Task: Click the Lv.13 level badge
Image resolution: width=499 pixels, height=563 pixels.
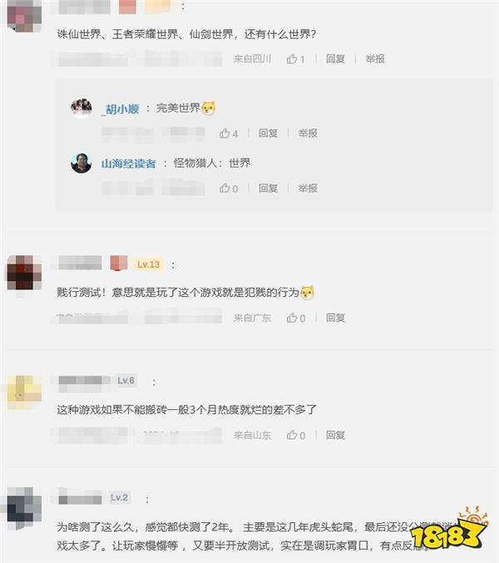Action: (148, 264)
